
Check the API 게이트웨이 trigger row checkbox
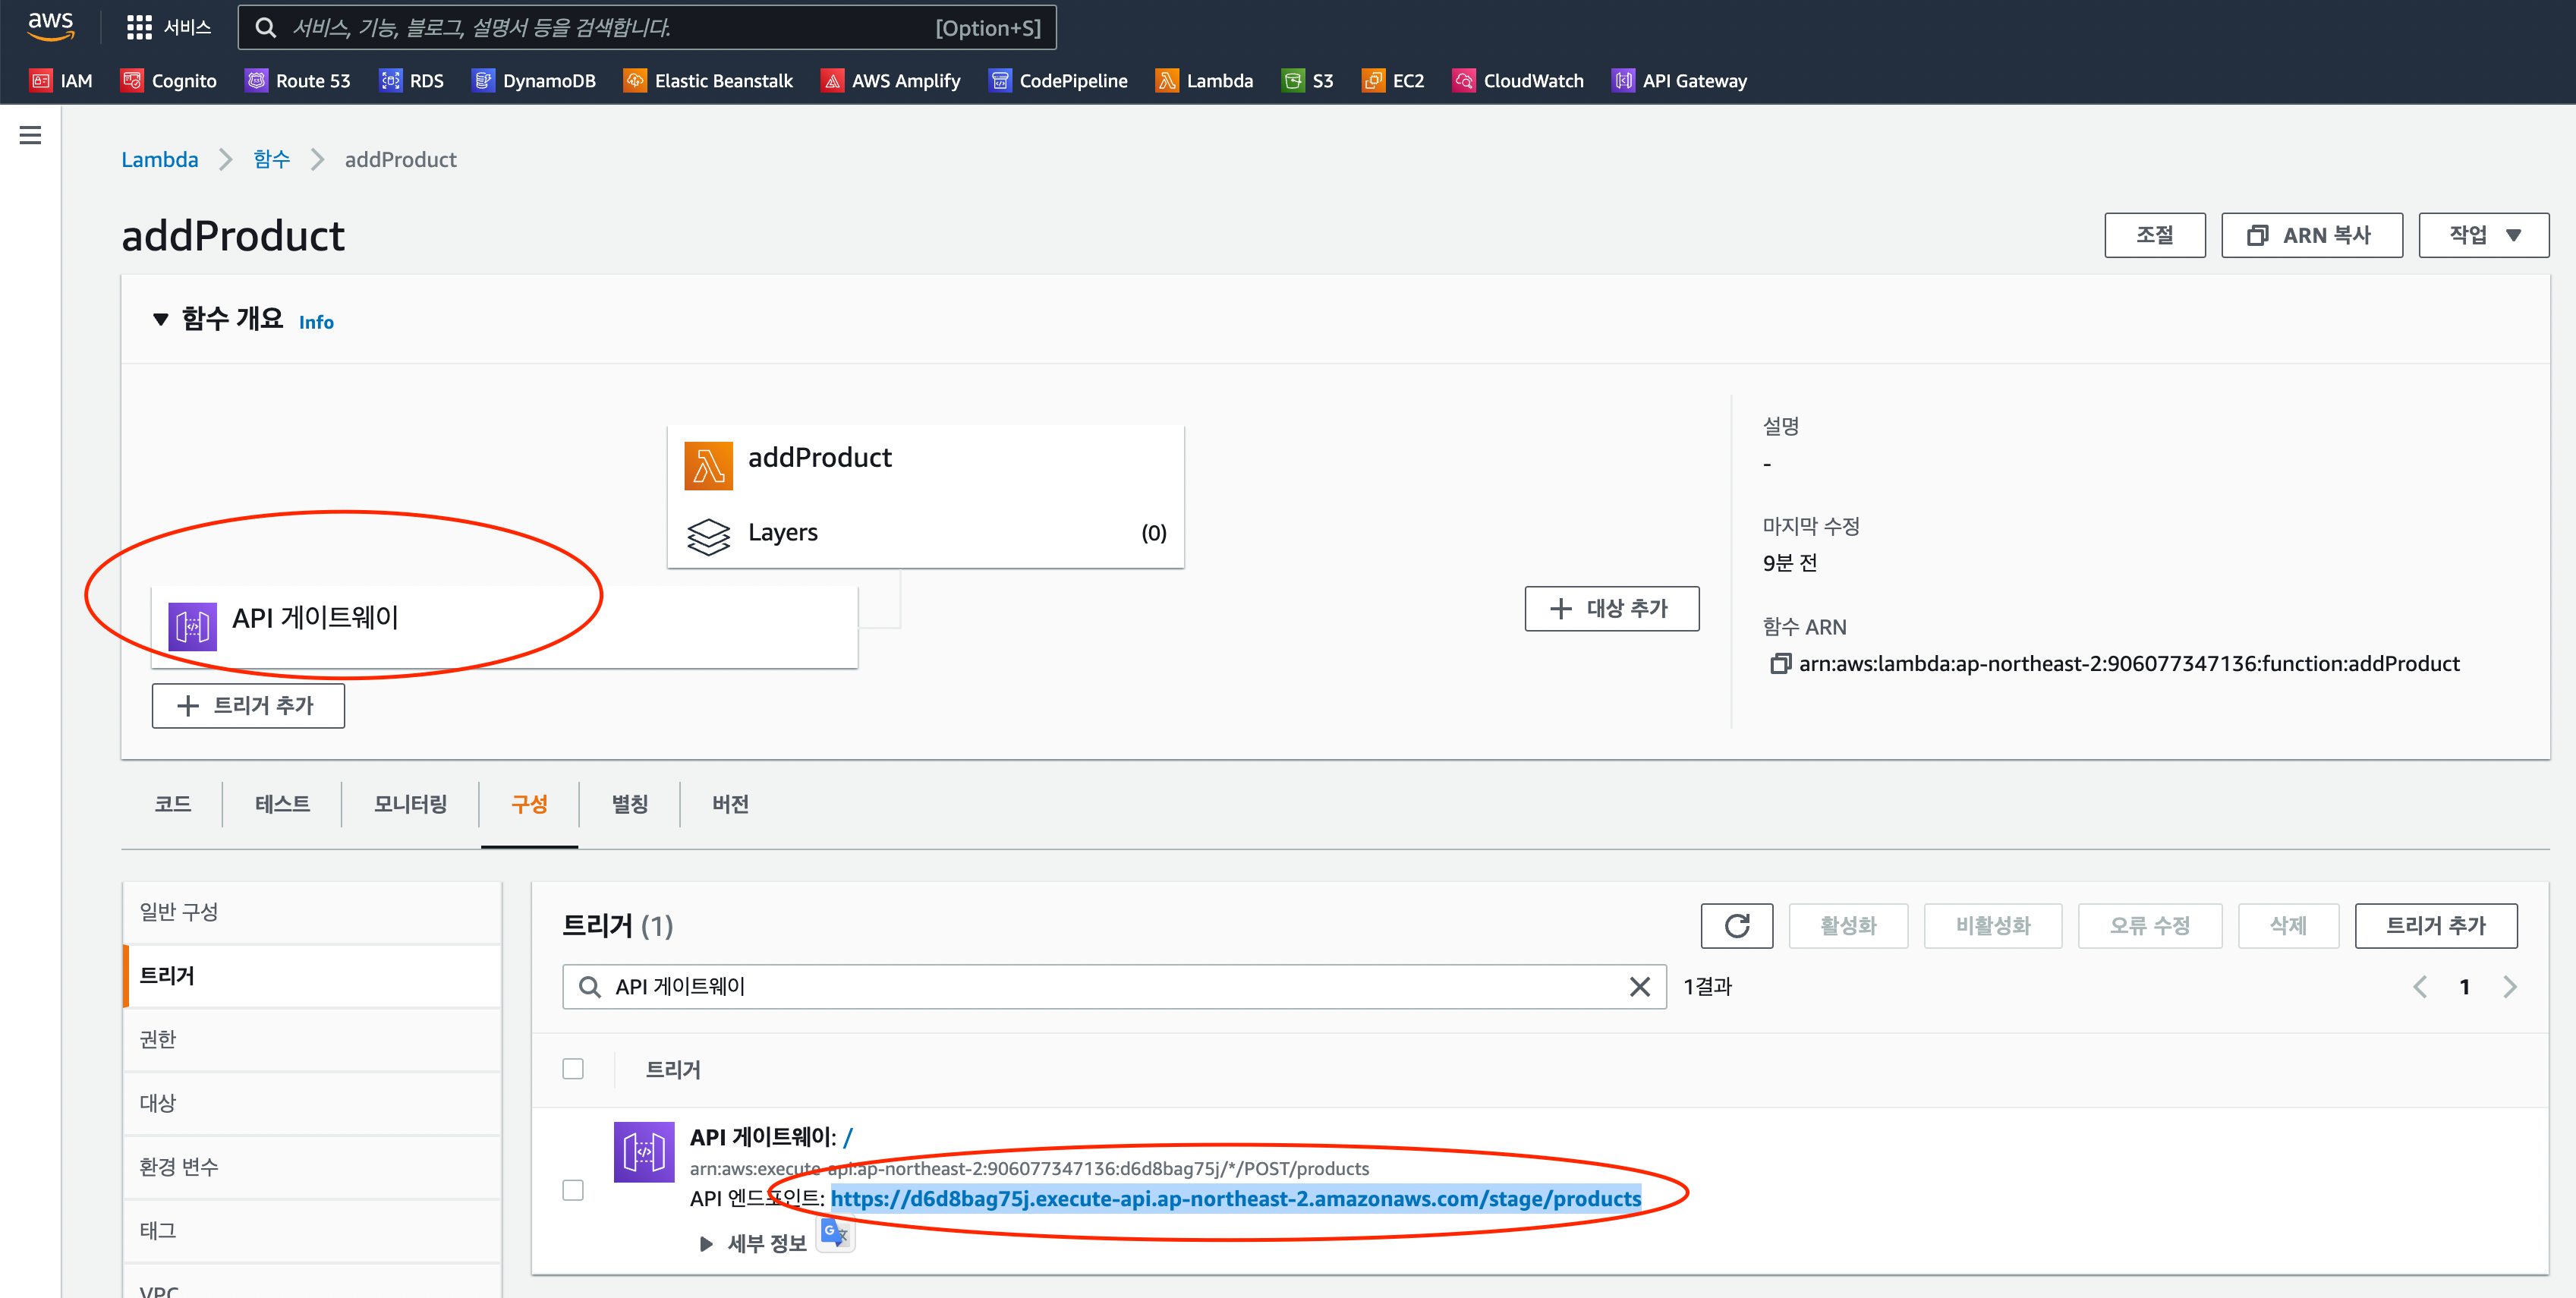pos(573,1190)
